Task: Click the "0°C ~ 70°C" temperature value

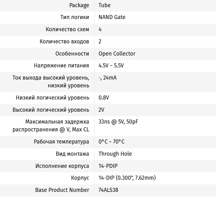Action: (x=111, y=142)
